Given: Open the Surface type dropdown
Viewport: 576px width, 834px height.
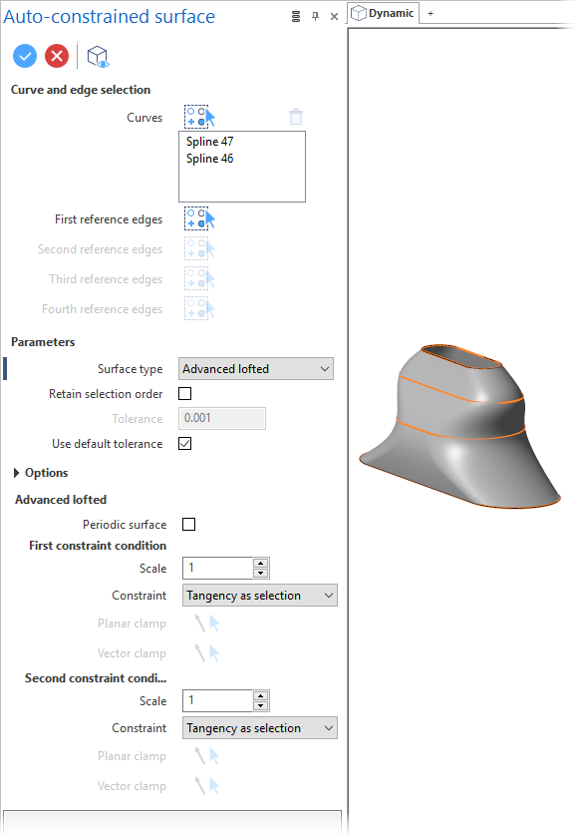Looking at the screenshot, I should point(256,368).
